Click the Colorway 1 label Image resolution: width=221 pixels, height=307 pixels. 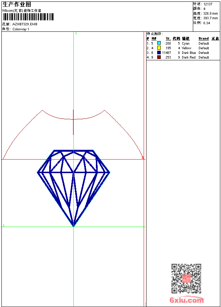(x=21, y=29)
